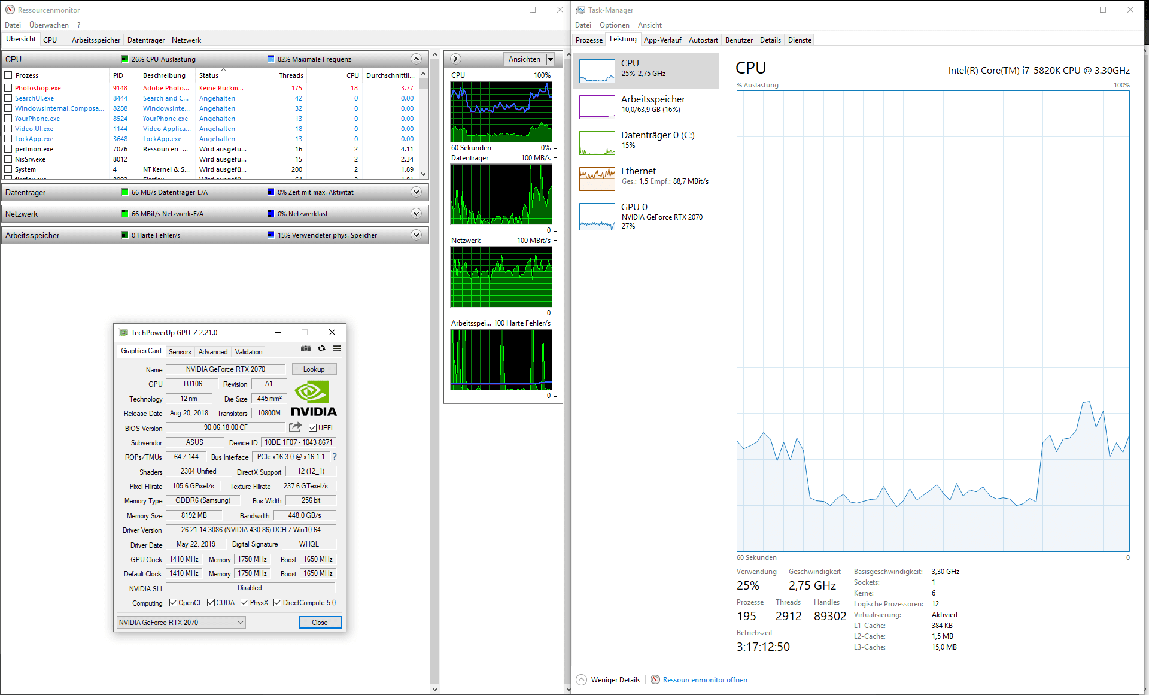Select Ethernet mini graph in Task-Manager
The height and width of the screenshot is (695, 1149).
pyautogui.click(x=597, y=179)
